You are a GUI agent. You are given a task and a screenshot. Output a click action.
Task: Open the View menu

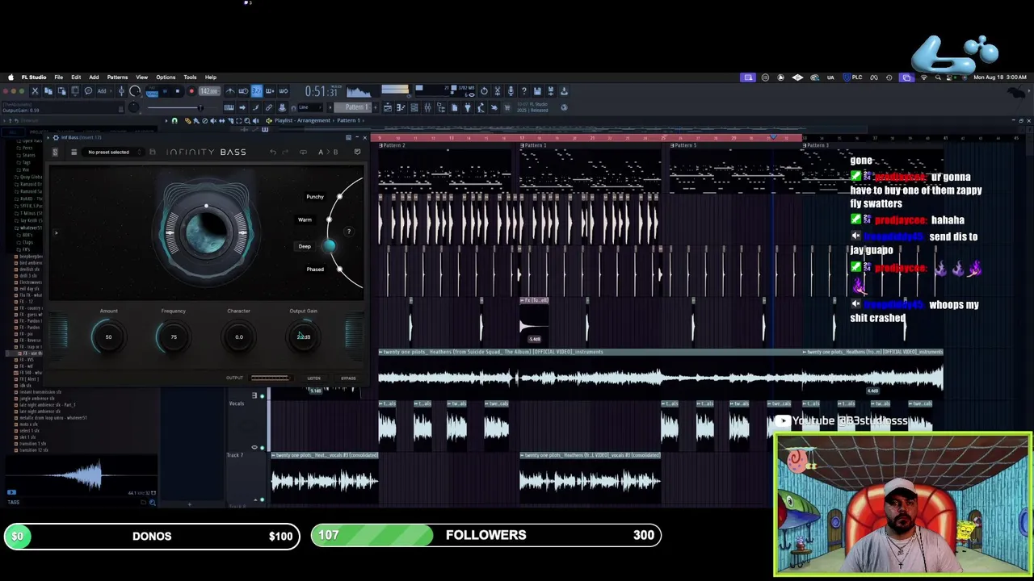141,77
